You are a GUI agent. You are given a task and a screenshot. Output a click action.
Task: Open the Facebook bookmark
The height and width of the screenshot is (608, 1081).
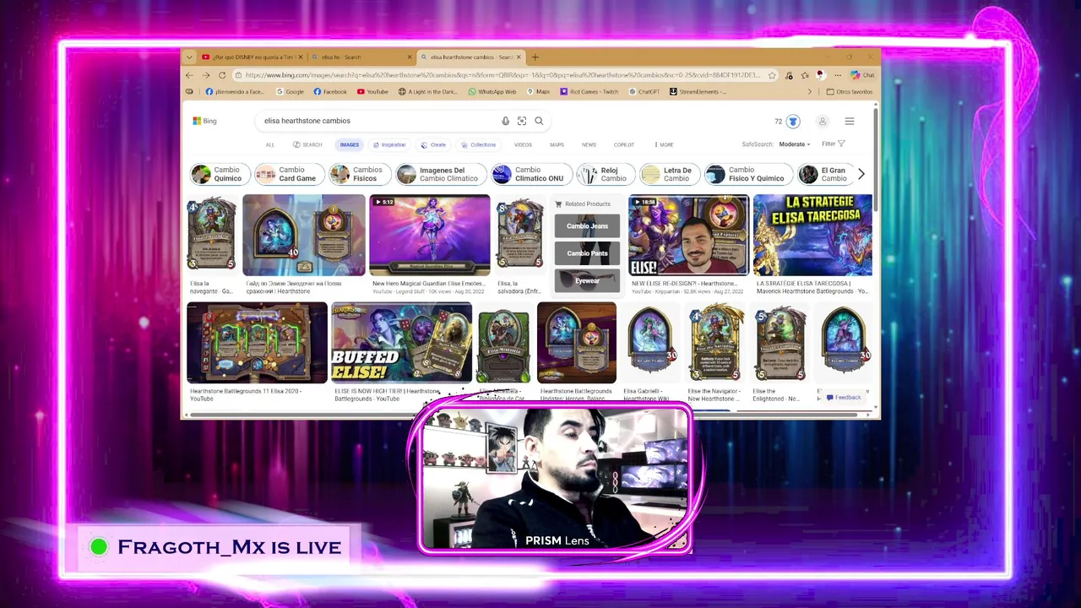(330, 92)
